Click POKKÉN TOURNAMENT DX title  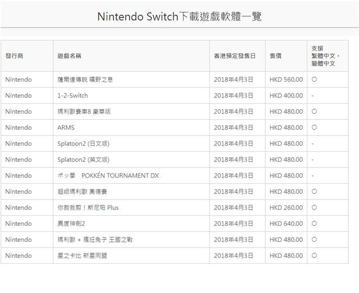[108, 175]
